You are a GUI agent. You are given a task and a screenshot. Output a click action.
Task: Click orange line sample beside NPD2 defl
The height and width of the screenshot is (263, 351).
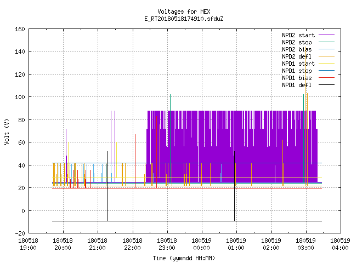tap(327, 56)
